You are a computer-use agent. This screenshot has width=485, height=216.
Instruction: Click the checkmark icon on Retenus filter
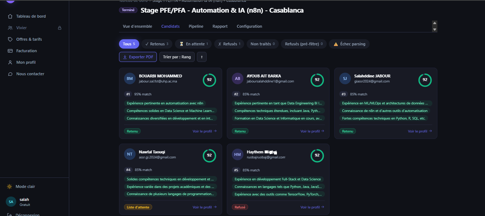[147, 44]
